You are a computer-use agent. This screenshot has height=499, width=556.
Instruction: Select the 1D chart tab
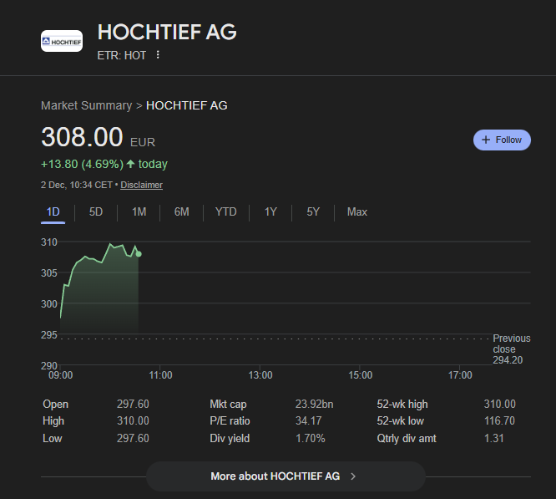[x=53, y=211]
